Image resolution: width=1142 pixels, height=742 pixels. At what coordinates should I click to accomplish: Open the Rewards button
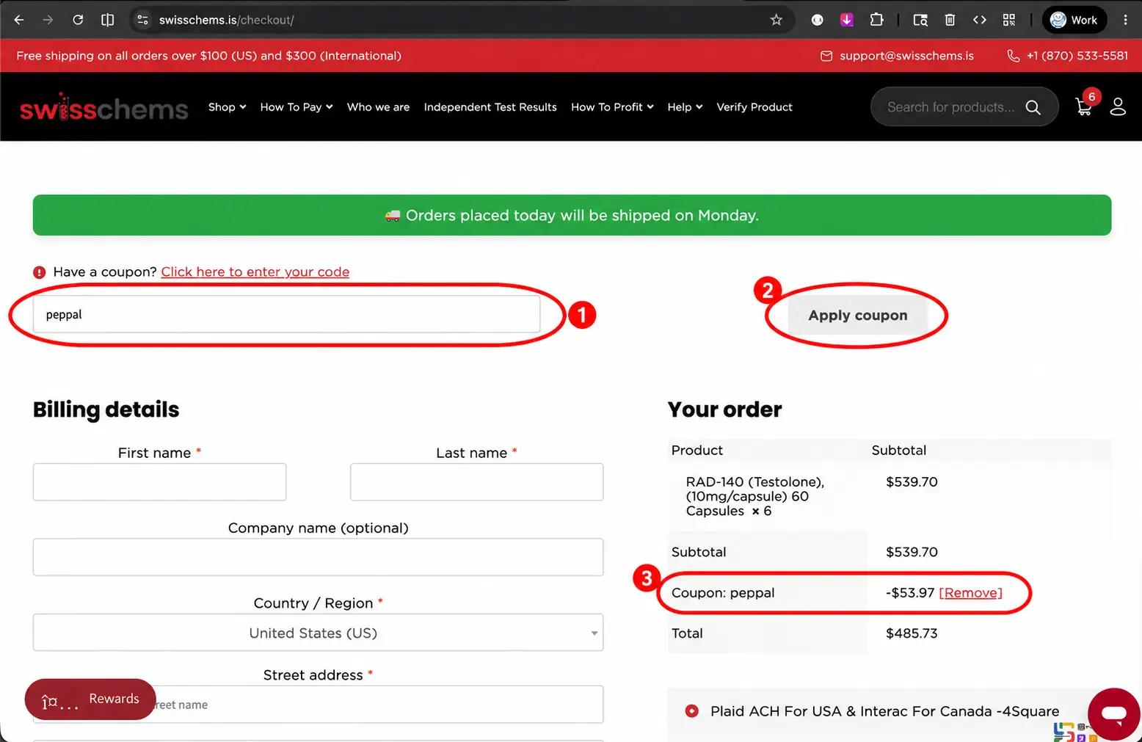coord(90,699)
